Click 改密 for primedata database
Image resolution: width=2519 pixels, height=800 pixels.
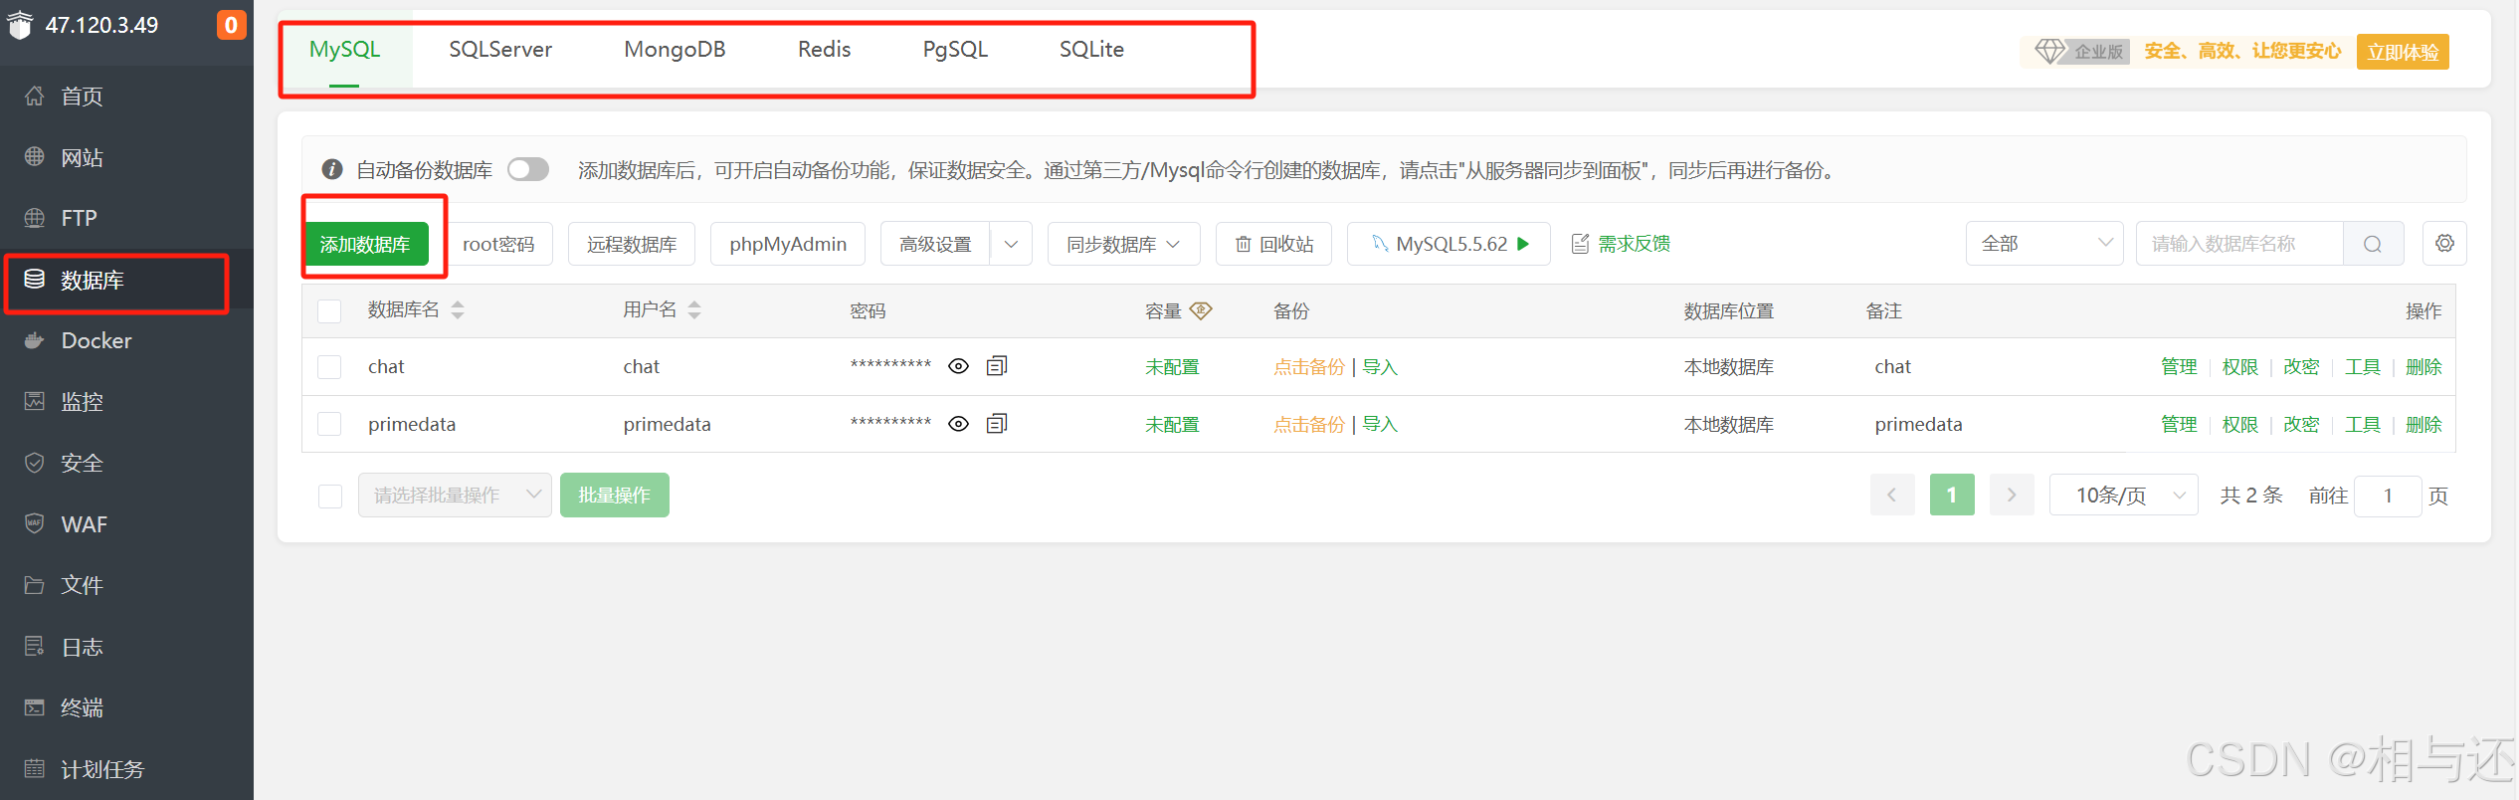point(2301,425)
